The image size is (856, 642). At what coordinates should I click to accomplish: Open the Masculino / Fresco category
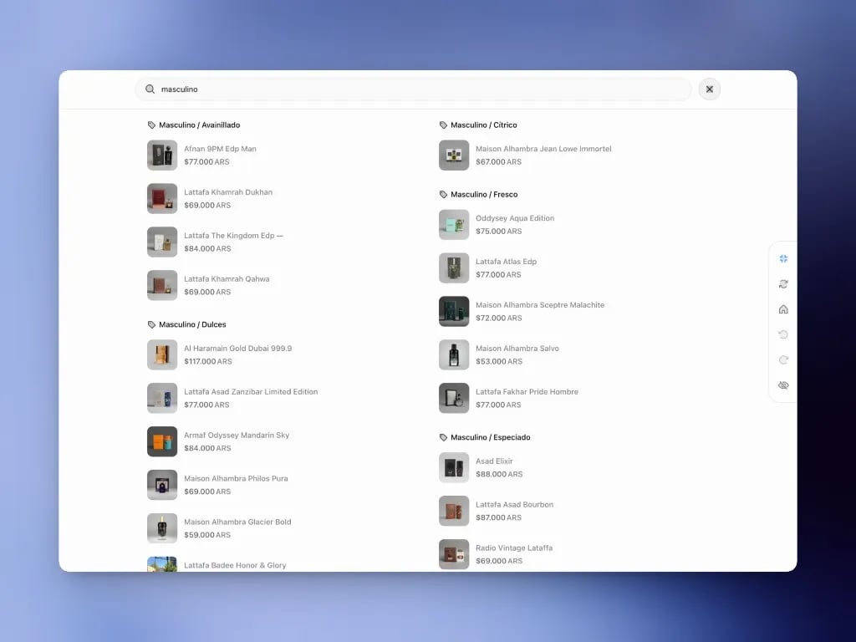click(484, 194)
